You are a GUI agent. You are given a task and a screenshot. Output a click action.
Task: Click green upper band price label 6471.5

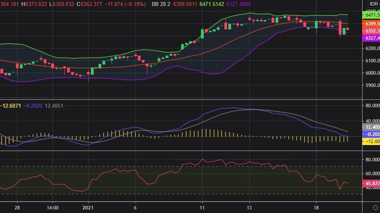click(x=371, y=15)
